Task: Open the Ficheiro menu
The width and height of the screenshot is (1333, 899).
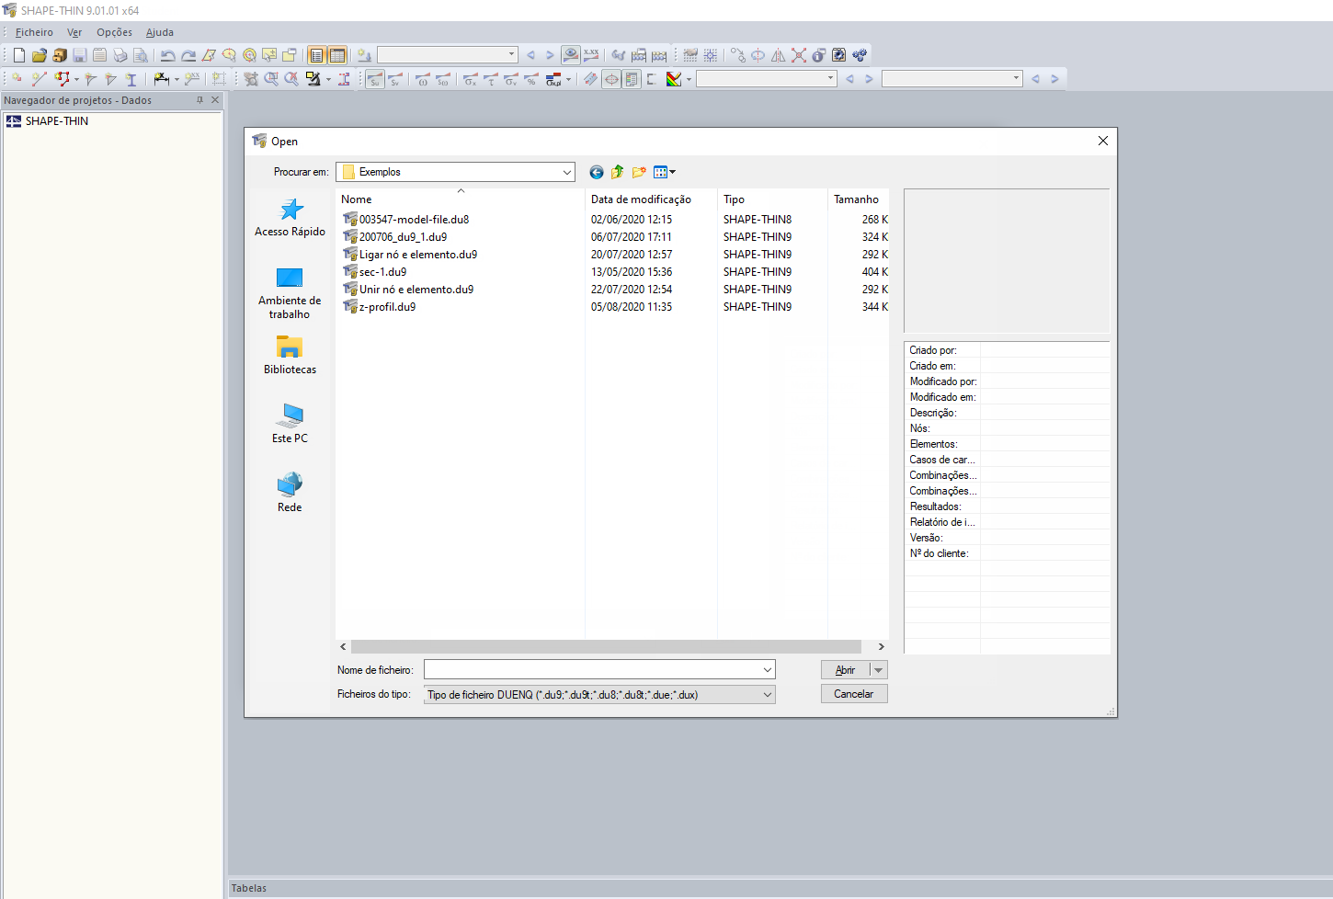Action: [x=34, y=32]
